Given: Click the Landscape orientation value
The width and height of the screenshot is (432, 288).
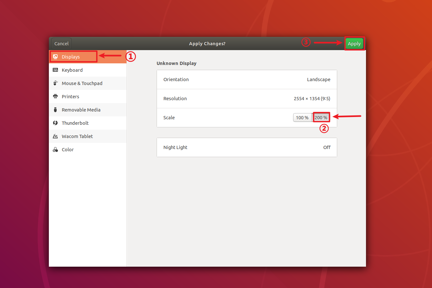Looking at the screenshot, I should [319, 80].
